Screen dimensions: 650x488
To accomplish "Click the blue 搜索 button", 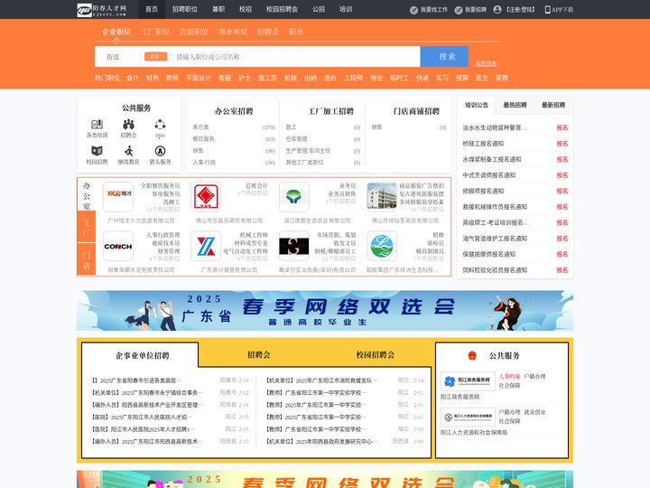I will pos(444,56).
